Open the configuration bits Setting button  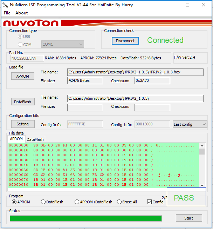click(23, 124)
